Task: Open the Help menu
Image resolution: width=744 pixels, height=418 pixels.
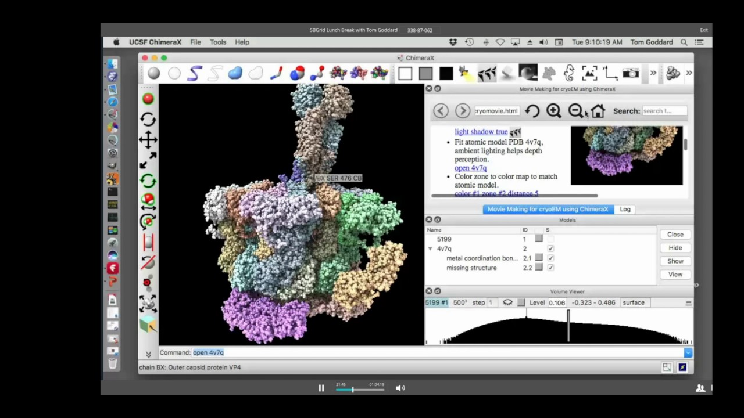Action: pyautogui.click(x=242, y=42)
